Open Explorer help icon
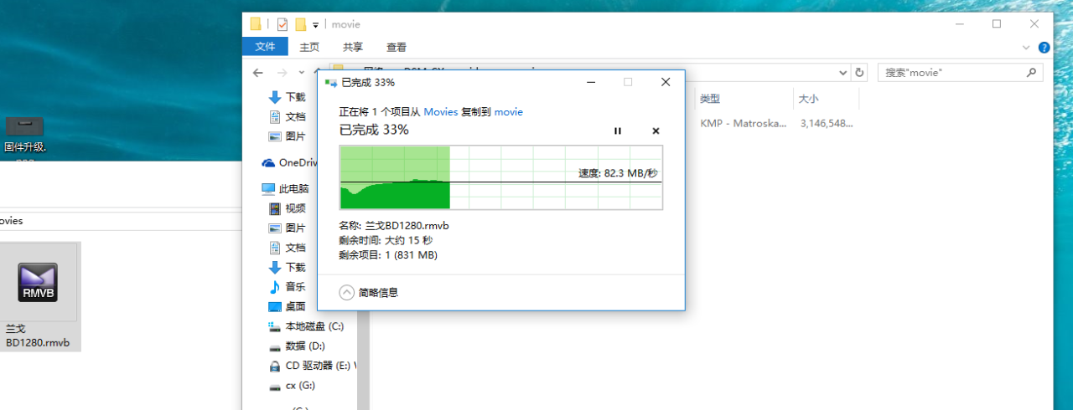Screen dimensions: 1073x410 click(1044, 48)
